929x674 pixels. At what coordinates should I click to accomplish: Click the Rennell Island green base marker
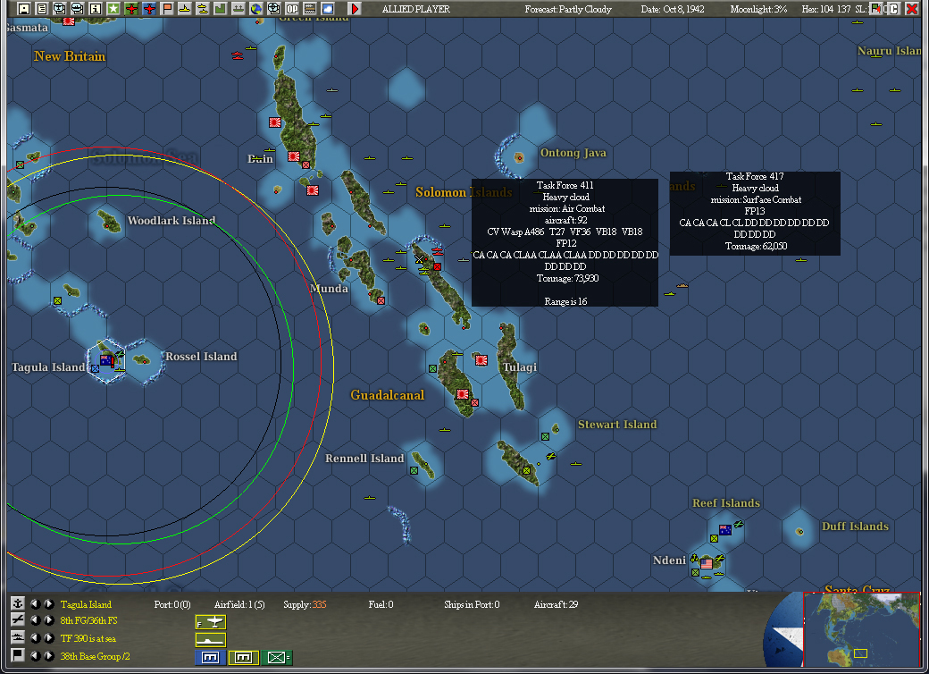pyautogui.click(x=414, y=471)
